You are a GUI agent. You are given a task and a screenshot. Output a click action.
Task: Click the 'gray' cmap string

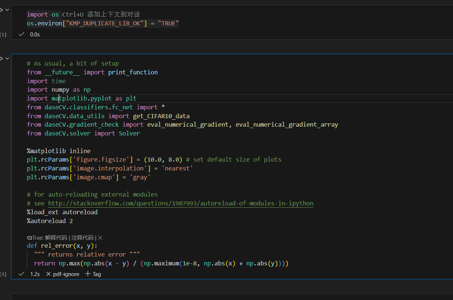pos(140,177)
